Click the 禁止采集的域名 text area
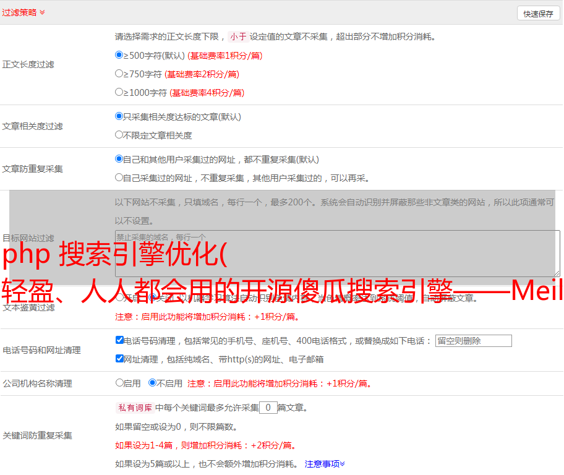Viewport: 564px width, 475px height. tap(337, 253)
